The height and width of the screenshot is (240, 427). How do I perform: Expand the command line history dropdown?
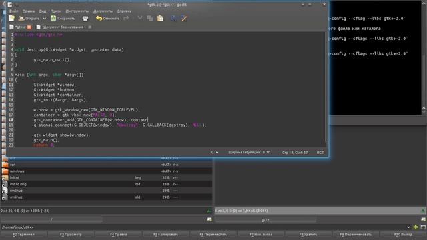click(x=409, y=227)
